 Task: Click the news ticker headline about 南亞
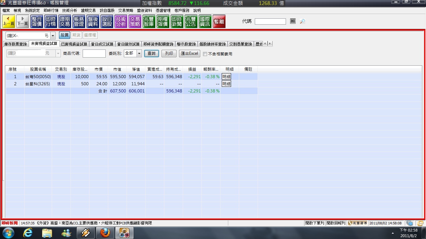pos(86,223)
